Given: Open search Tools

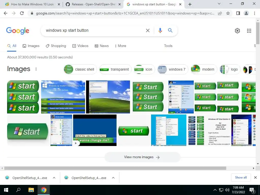Looking at the screenshot, I should point(168,46).
